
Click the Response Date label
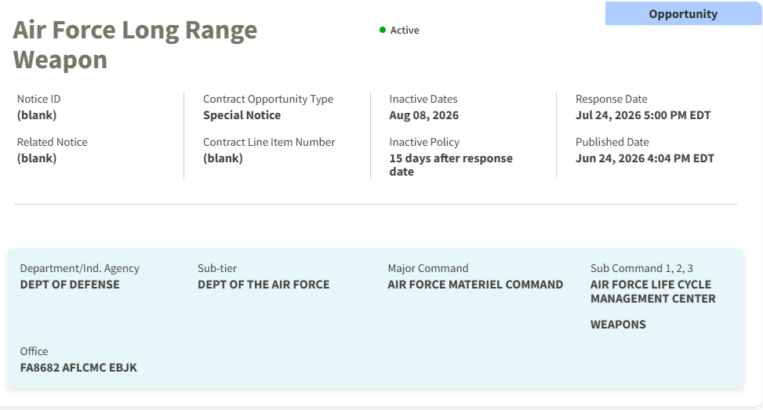pyautogui.click(x=611, y=99)
